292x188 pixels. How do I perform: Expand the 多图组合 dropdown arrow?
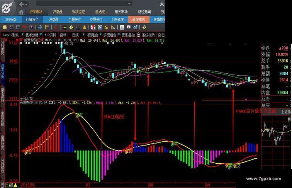click(x=119, y=35)
